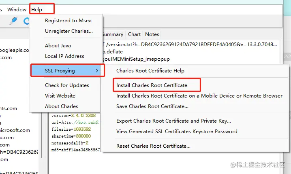The image size is (291, 174).
Task: Export Charles Root Certificate and Private Key...
Action: pyautogui.click(x=174, y=121)
